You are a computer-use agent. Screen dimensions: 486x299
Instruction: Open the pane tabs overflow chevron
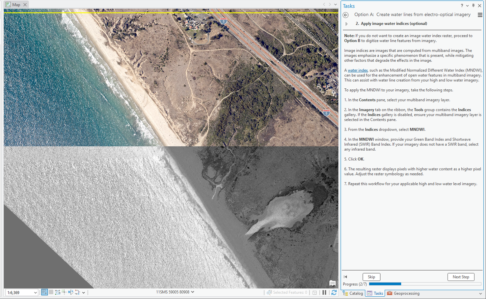[480, 293]
